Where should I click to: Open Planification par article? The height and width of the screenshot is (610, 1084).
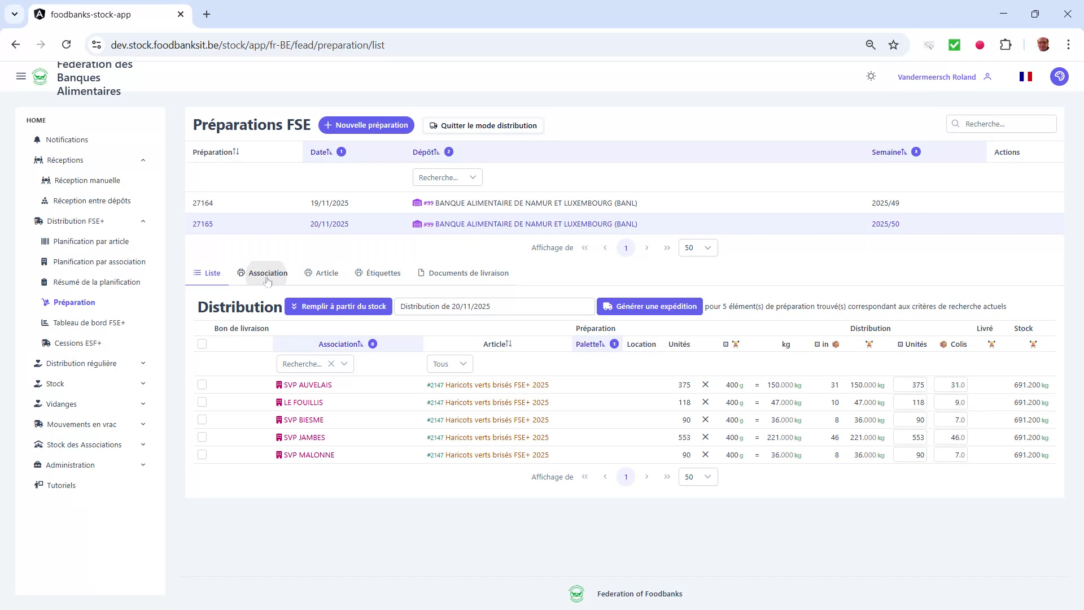[91, 241]
